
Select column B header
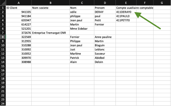coord(51,3)
